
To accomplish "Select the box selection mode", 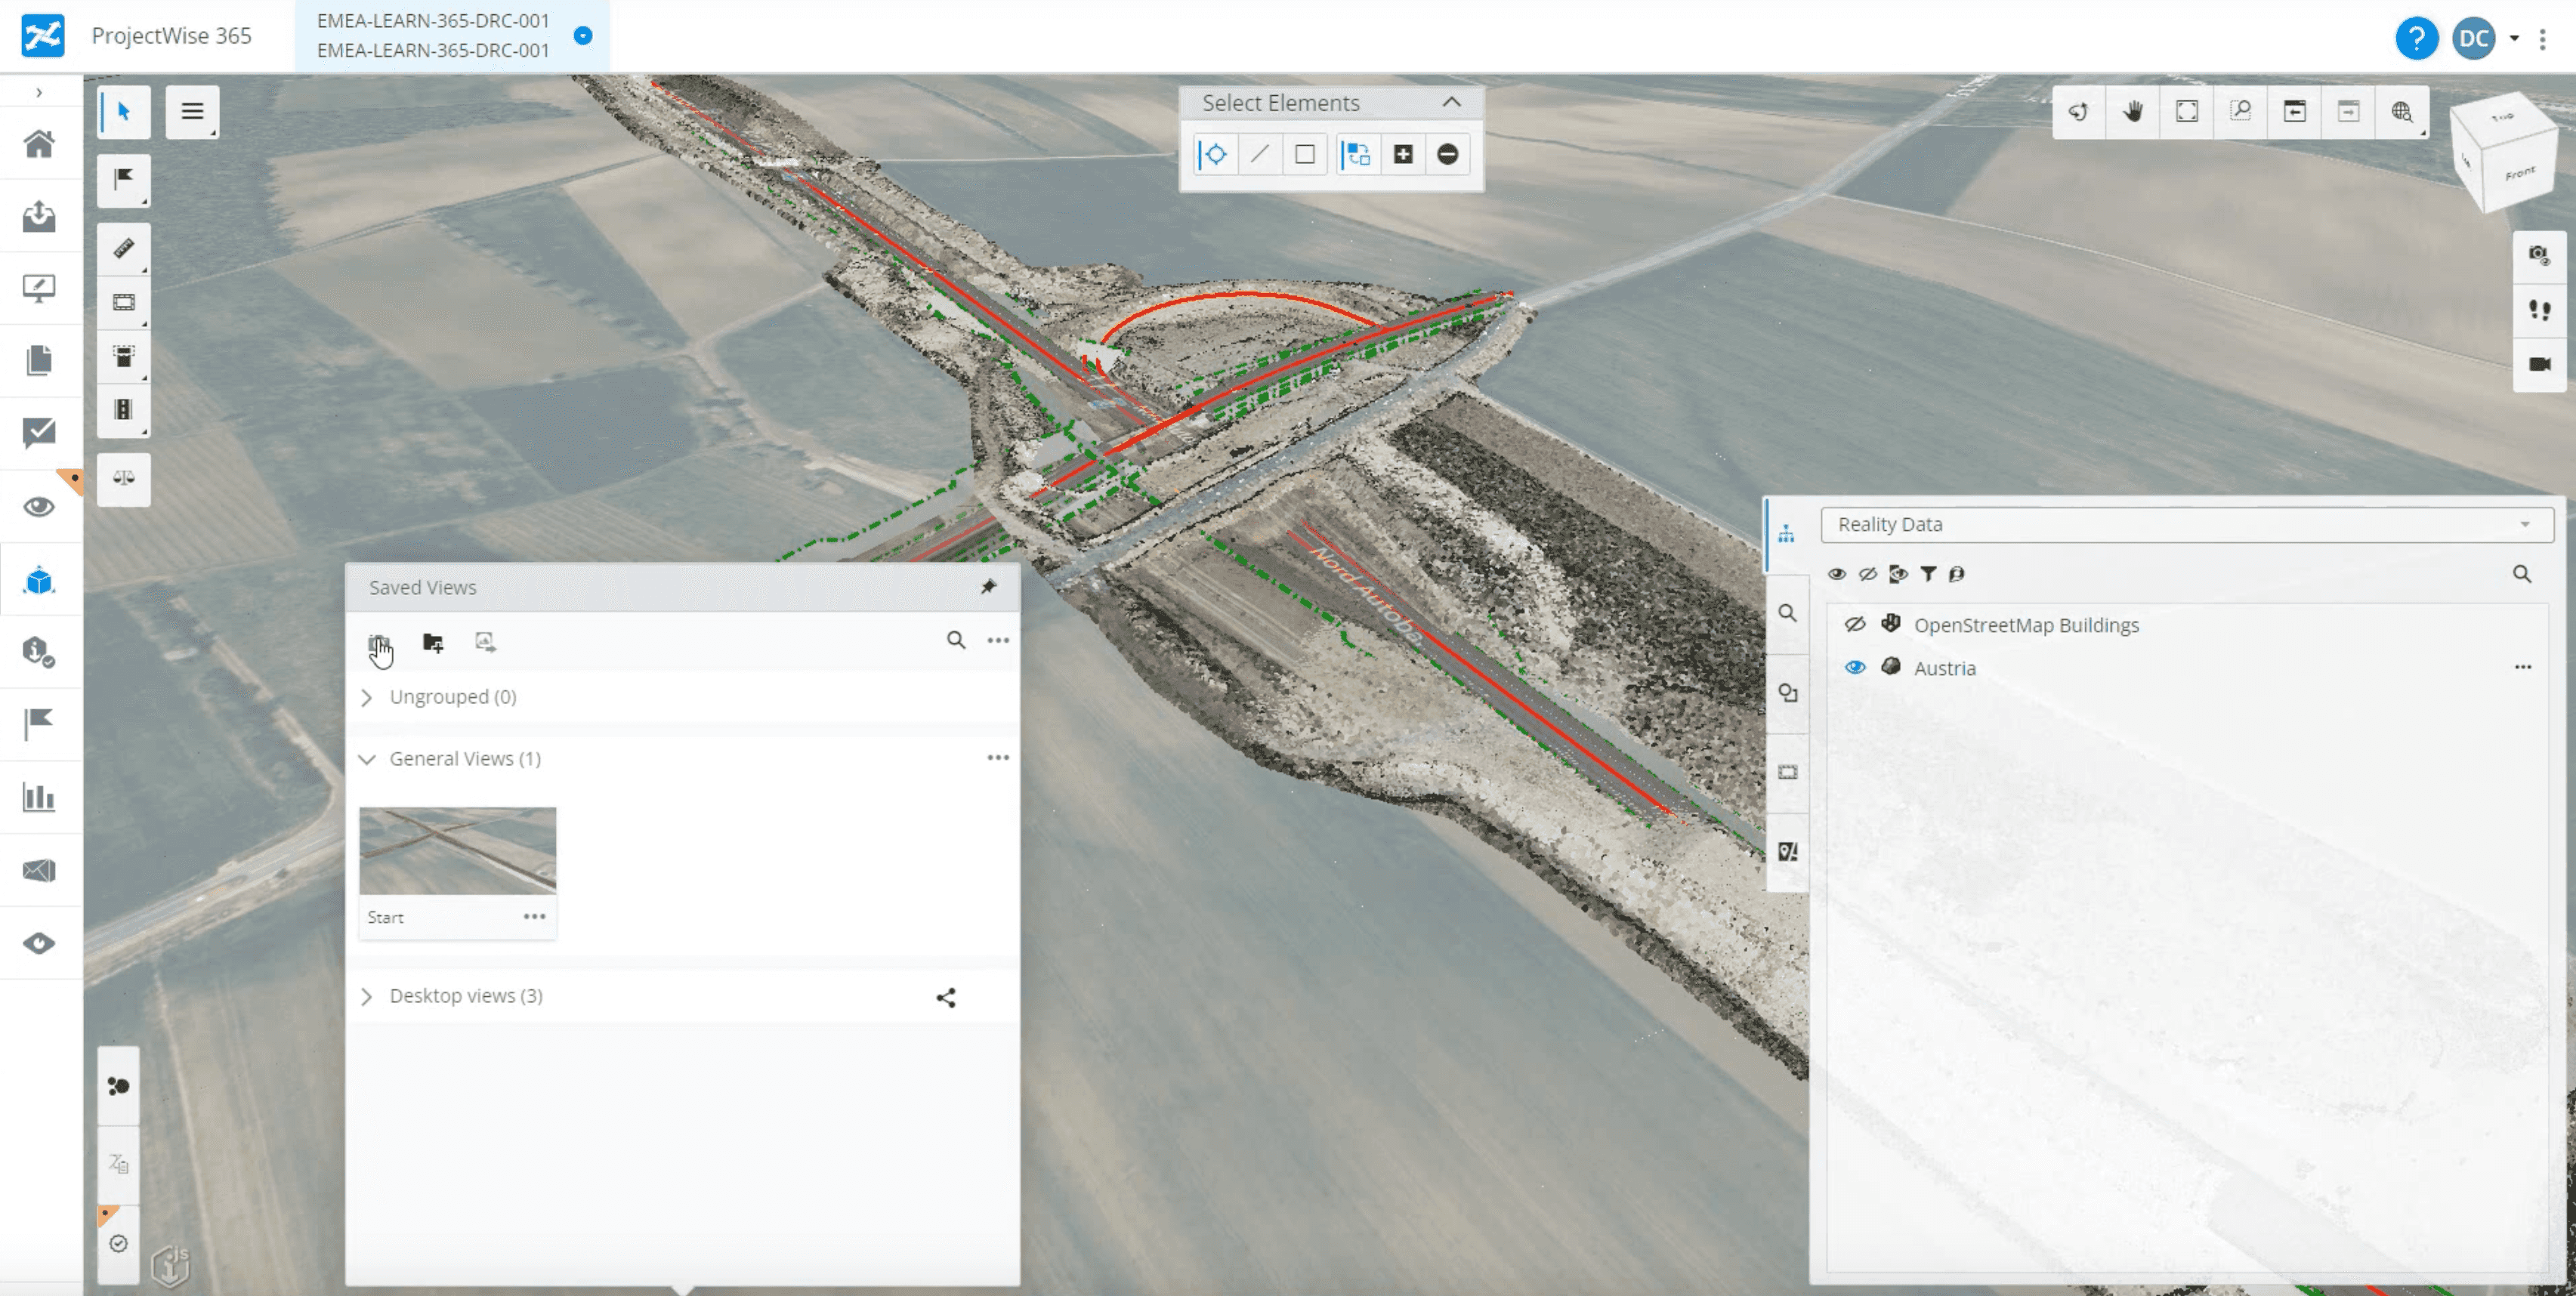I will coord(1304,154).
